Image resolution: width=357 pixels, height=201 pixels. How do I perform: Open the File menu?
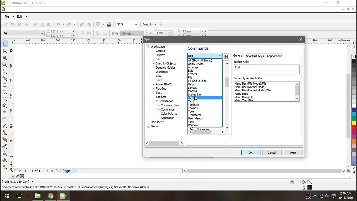(x=7, y=16)
